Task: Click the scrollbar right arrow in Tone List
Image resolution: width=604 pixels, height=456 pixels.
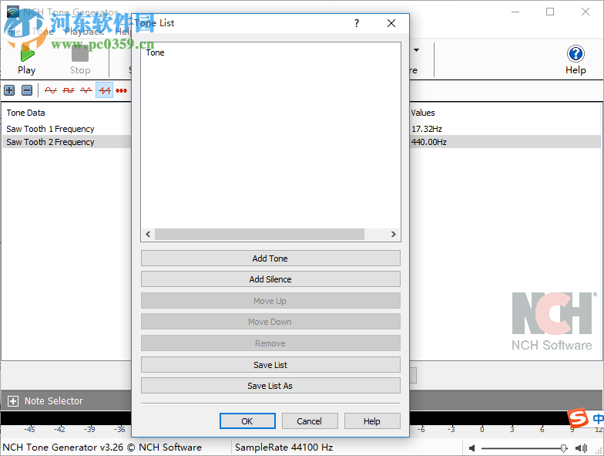Action: tap(393, 235)
